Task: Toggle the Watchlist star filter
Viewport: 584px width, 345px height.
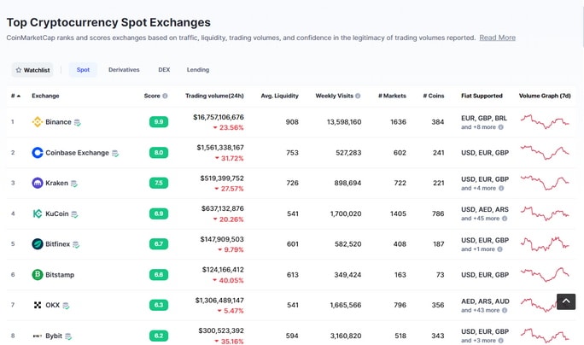Action: (32, 70)
